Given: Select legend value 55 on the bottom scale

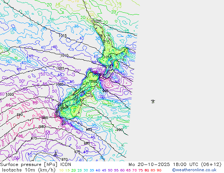Looking at the screenshot, I should click(x=116, y=170).
